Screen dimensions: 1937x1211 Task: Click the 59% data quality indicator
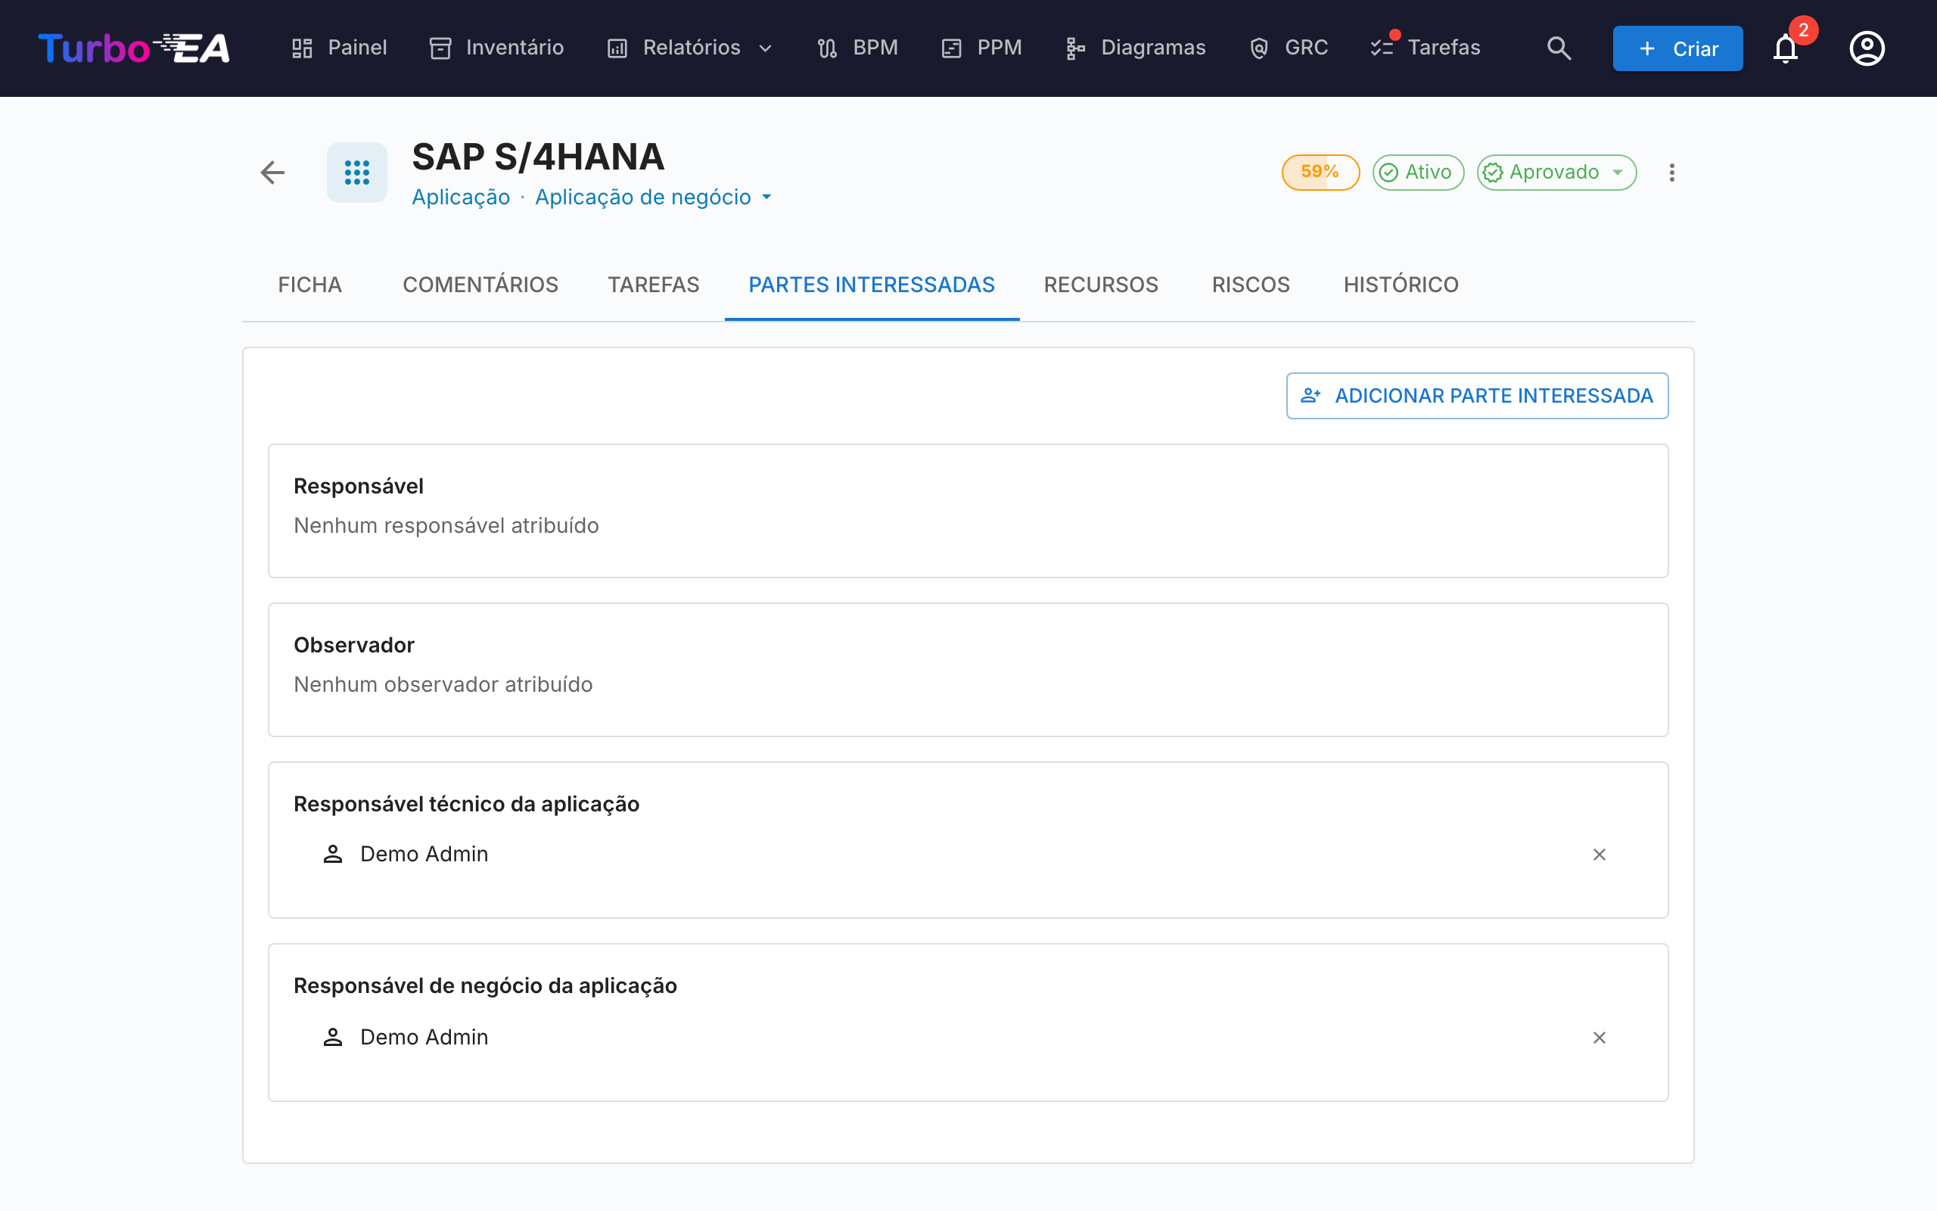coord(1320,173)
